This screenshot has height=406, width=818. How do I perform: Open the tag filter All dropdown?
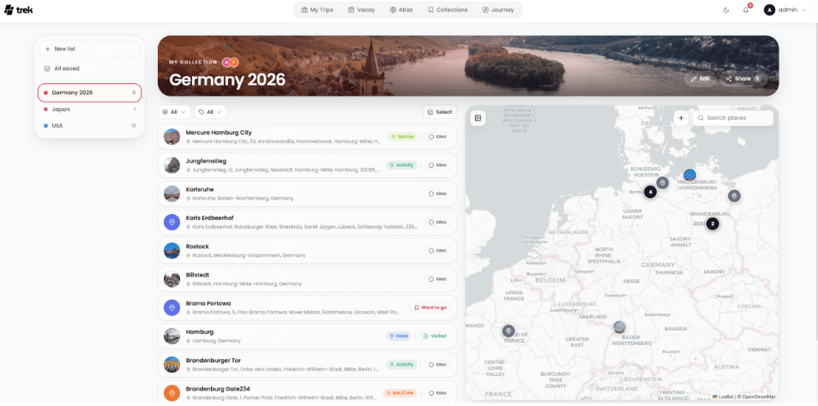click(x=210, y=112)
